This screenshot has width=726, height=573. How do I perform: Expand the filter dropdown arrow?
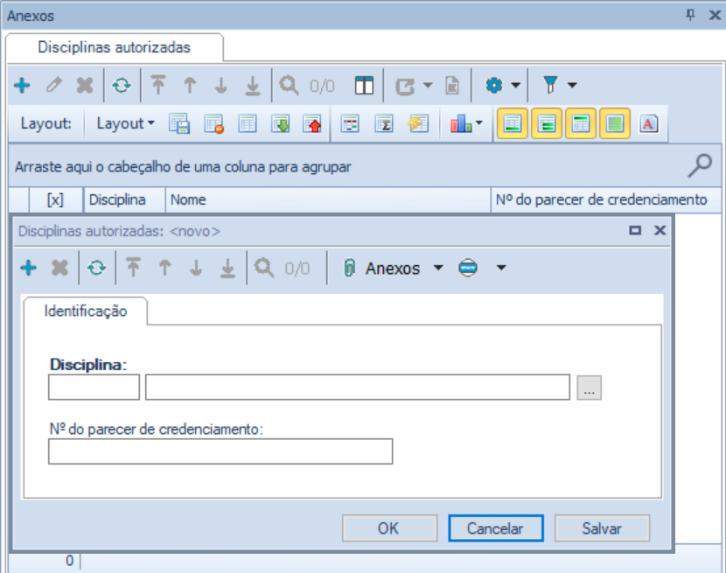572,85
